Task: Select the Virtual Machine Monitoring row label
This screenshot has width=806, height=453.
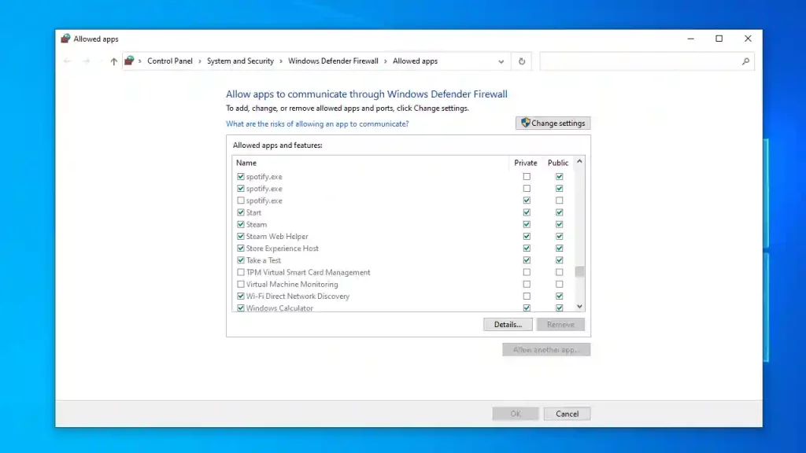Action: [x=292, y=284]
